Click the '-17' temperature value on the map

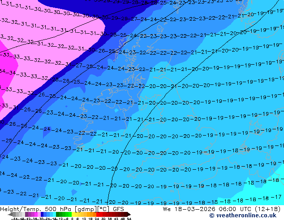coord(276,197)
